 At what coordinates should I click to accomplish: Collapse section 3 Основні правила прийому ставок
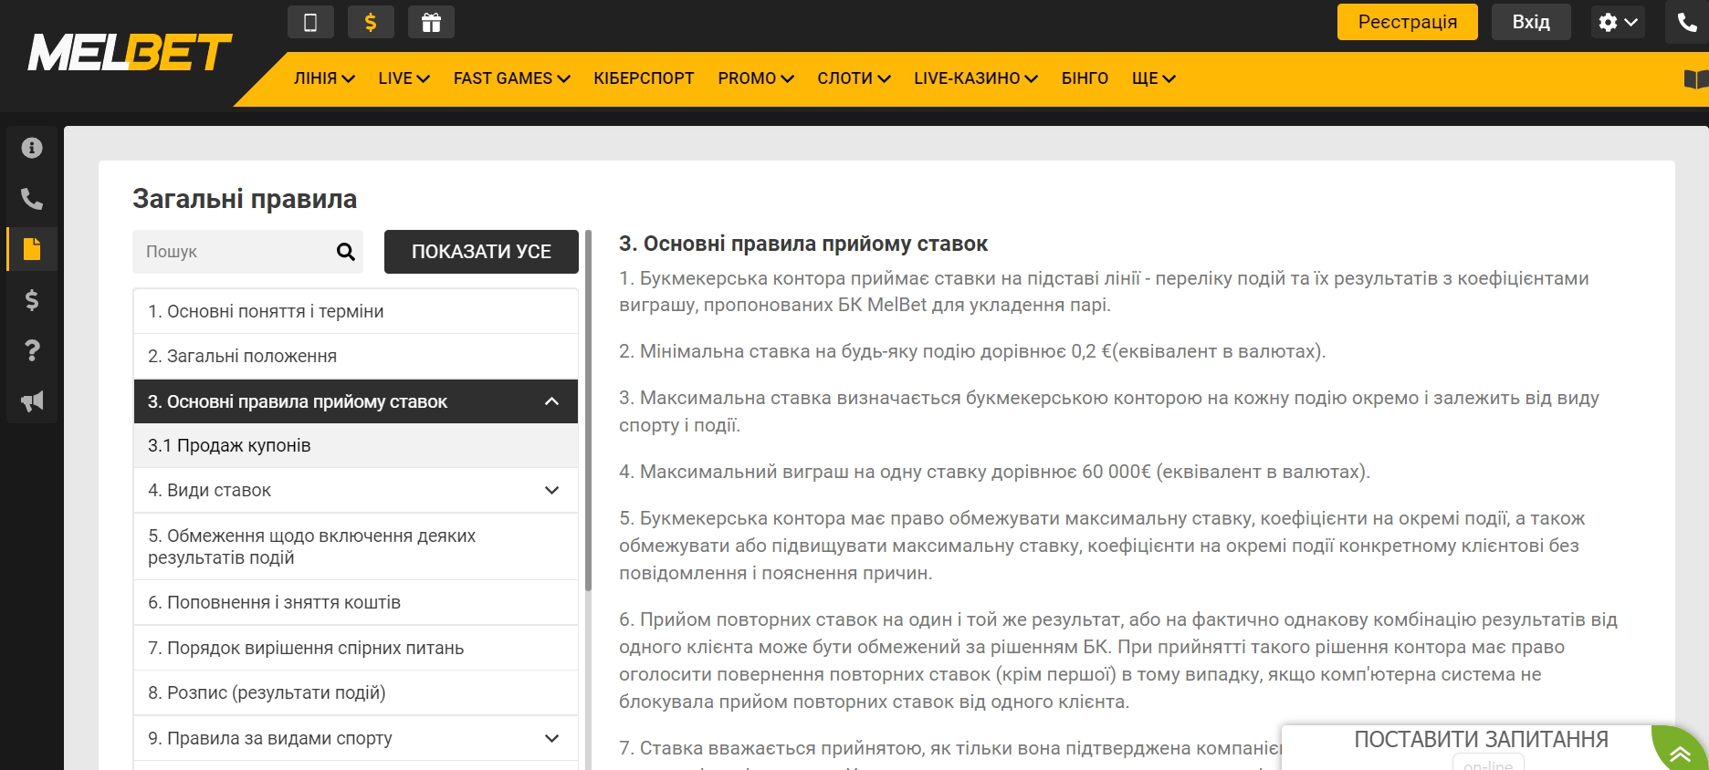[x=551, y=401]
